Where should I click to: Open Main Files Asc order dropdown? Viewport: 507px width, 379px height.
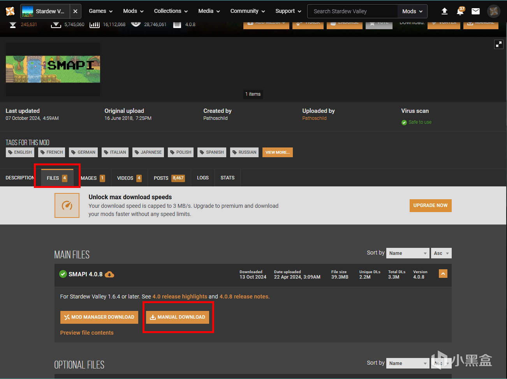tap(441, 253)
